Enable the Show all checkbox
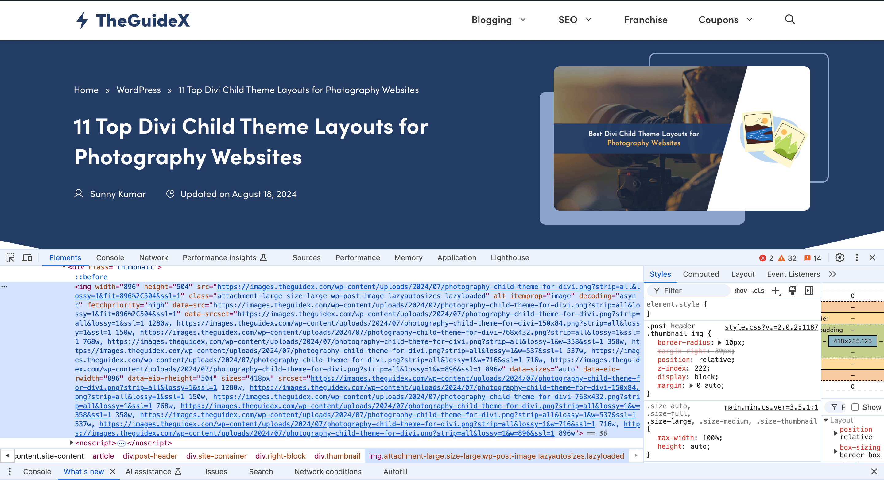Viewport: 884px width, 480px height. tap(855, 407)
